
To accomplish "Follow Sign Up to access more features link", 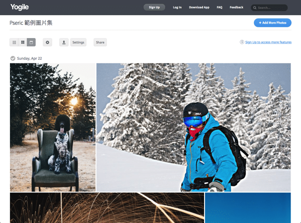I will click(268, 42).
